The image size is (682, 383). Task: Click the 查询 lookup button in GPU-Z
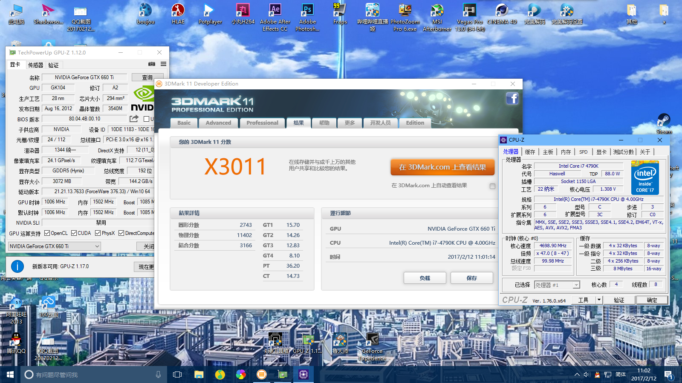(147, 77)
